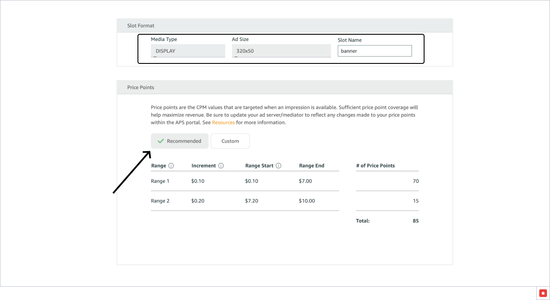Open the Resources link
This screenshot has height=300, width=550.
tap(223, 123)
